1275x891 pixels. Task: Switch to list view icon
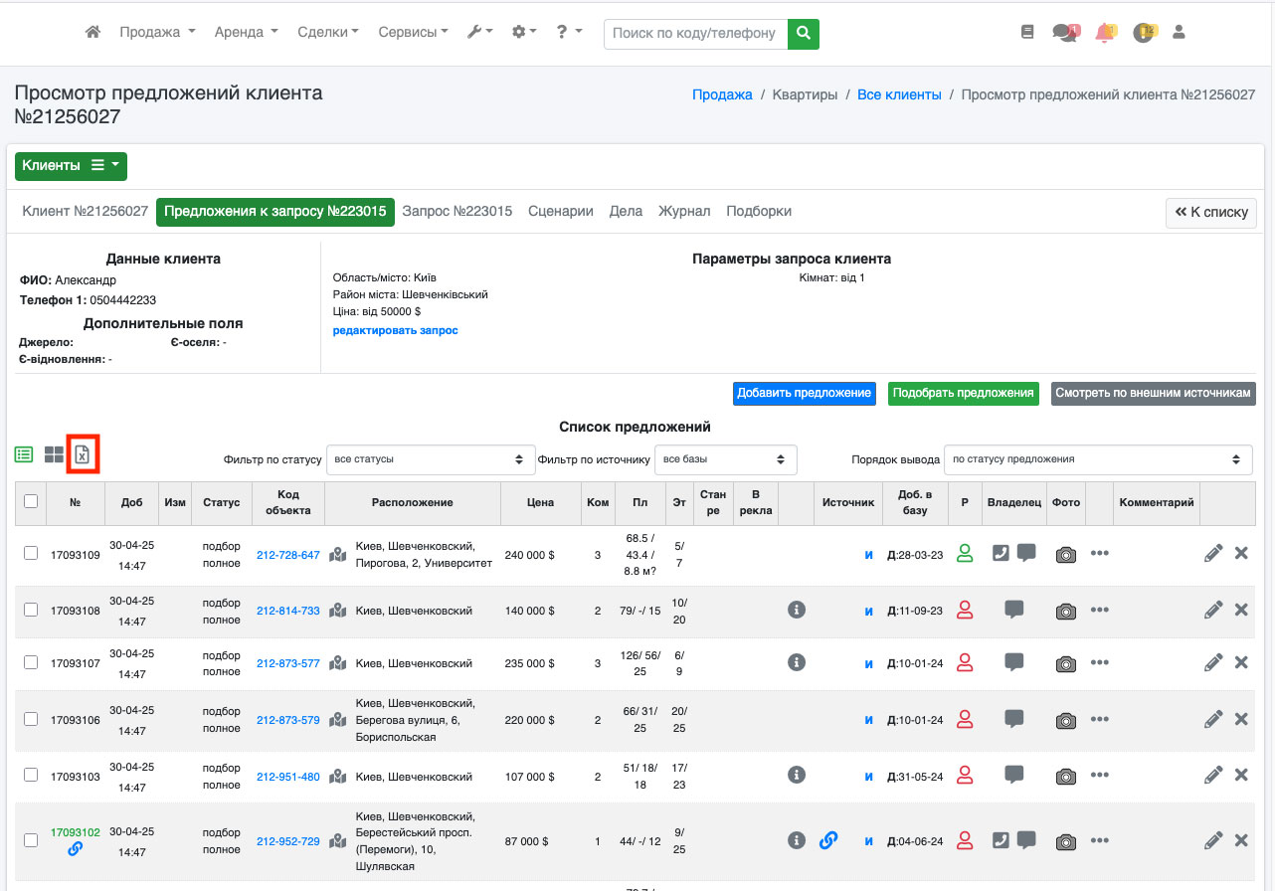coord(24,454)
